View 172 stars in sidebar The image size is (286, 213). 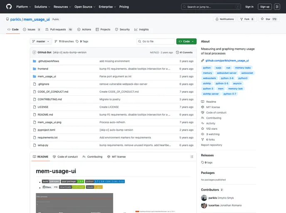pos(209,129)
